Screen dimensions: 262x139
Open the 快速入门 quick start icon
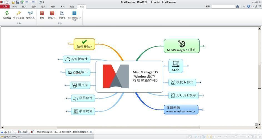52,13
